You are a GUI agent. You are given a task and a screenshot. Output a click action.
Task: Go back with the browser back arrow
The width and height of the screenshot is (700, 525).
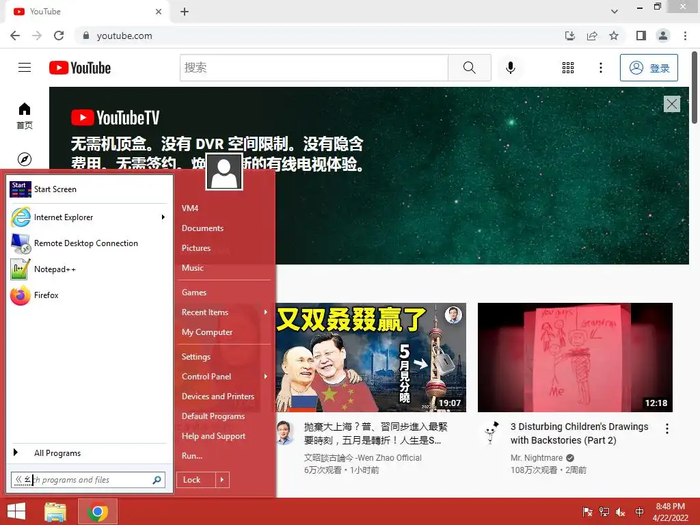pos(15,36)
